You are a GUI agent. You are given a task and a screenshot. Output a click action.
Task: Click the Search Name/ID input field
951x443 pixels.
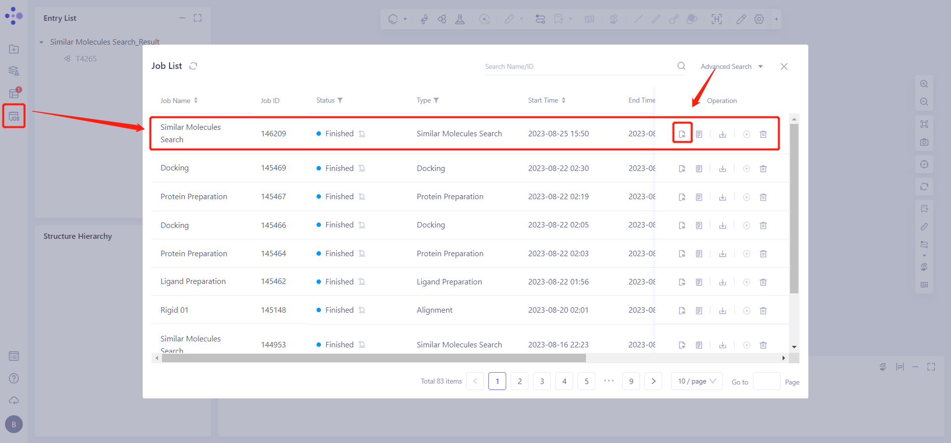click(x=577, y=66)
